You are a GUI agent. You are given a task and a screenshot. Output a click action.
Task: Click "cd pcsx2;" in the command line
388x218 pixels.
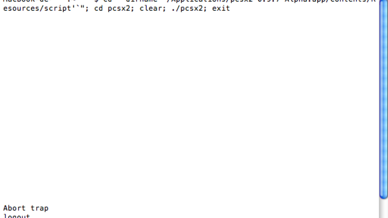(114, 8)
